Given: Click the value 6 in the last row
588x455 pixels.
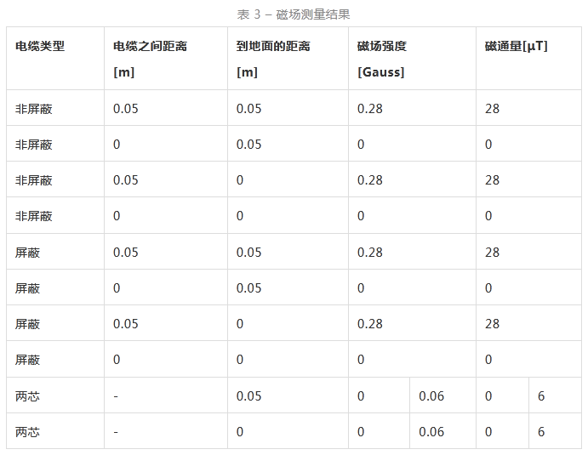Looking at the screenshot, I should point(541,432).
